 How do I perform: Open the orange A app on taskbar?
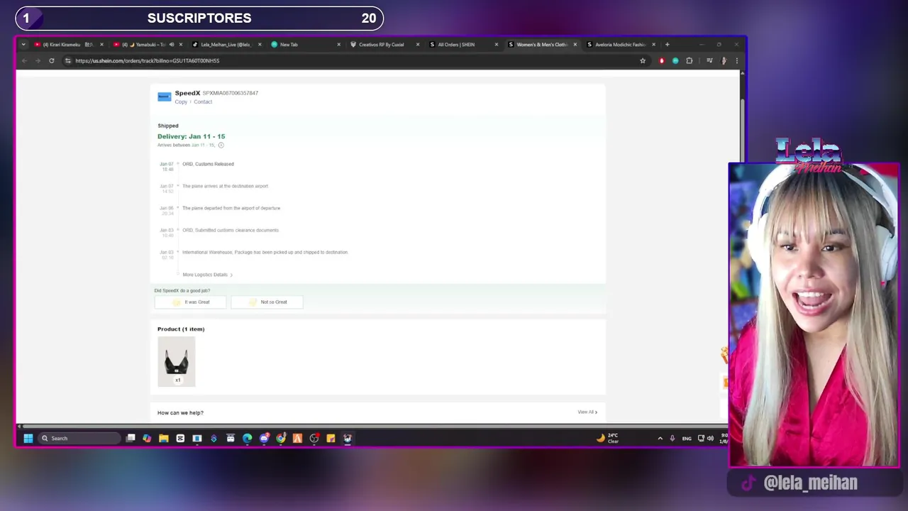coord(297,439)
